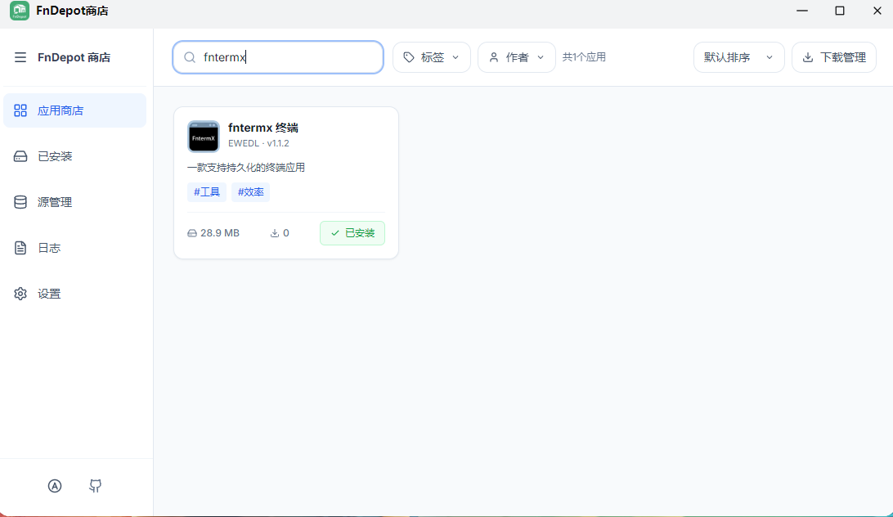Filter by #工具 tag

[x=207, y=192]
